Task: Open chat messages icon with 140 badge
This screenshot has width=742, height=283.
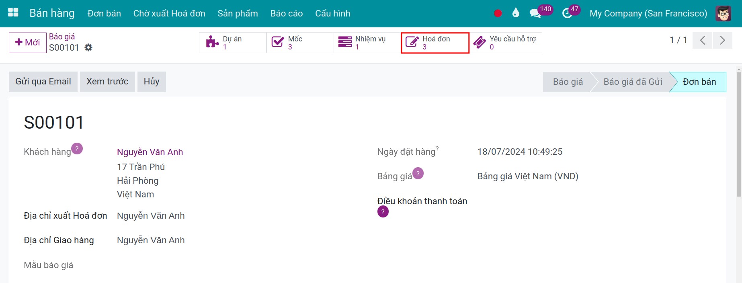Action: [535, 14]
